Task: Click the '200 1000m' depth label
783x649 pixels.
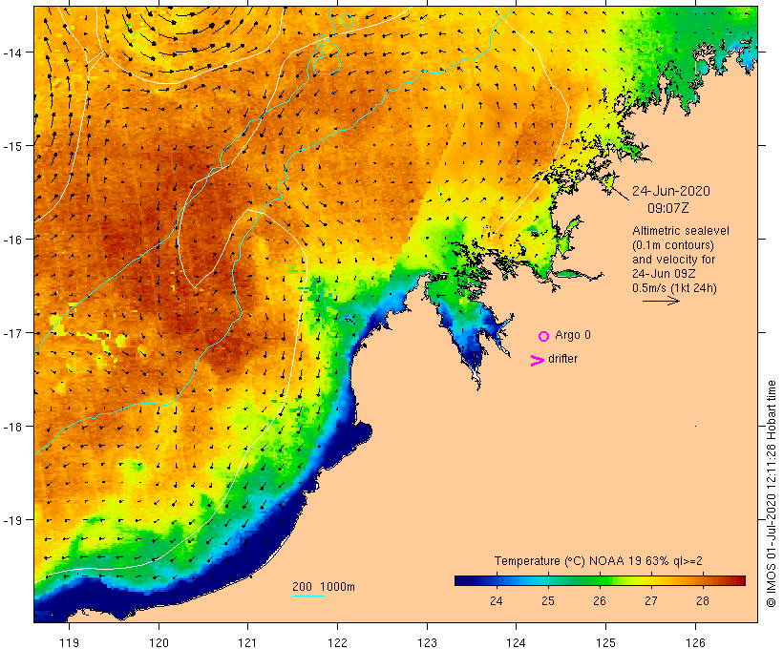Action: tap(324, 587)
